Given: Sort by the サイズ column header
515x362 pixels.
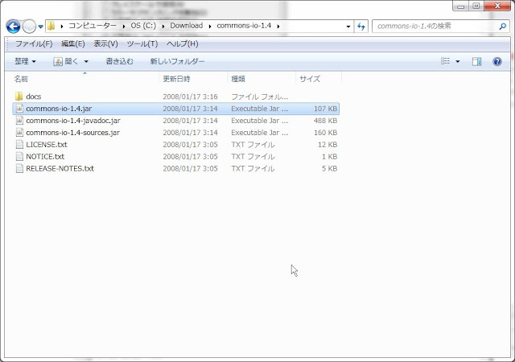Looking at the screenshot, I should pos(319,79).
